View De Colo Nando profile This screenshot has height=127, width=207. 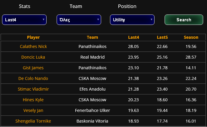point(33,78)
